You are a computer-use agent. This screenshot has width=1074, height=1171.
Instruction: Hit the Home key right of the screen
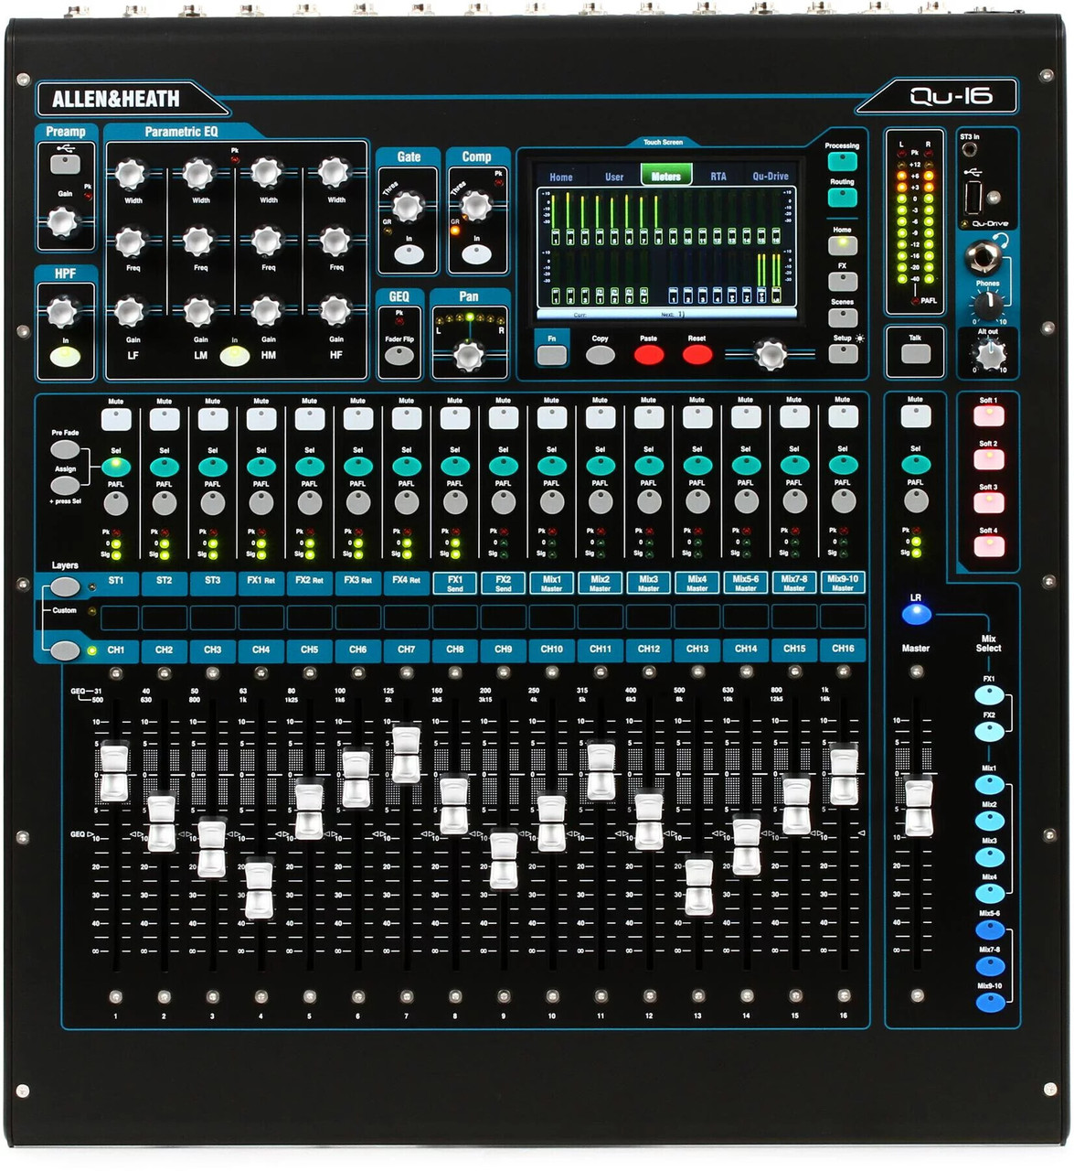842,245
